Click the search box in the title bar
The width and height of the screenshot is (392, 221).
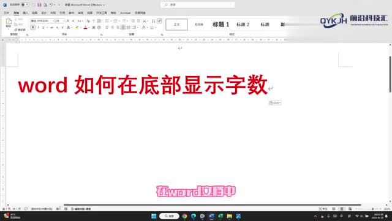point(198,5)
